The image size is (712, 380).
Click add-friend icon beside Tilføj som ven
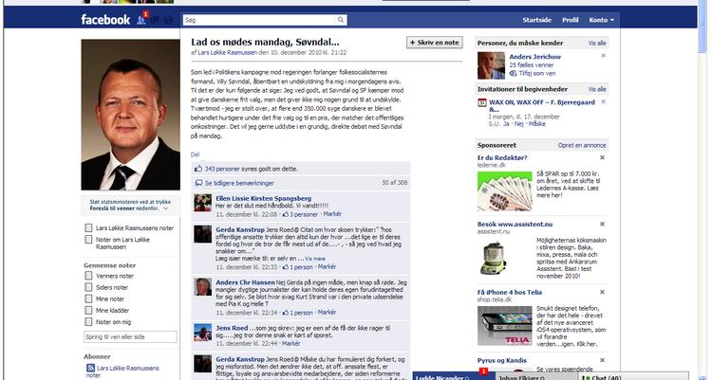513,73
